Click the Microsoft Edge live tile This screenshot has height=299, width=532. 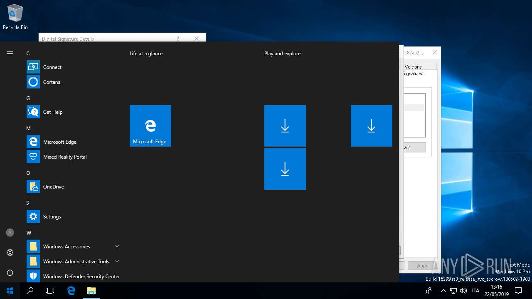click(150, 126)
